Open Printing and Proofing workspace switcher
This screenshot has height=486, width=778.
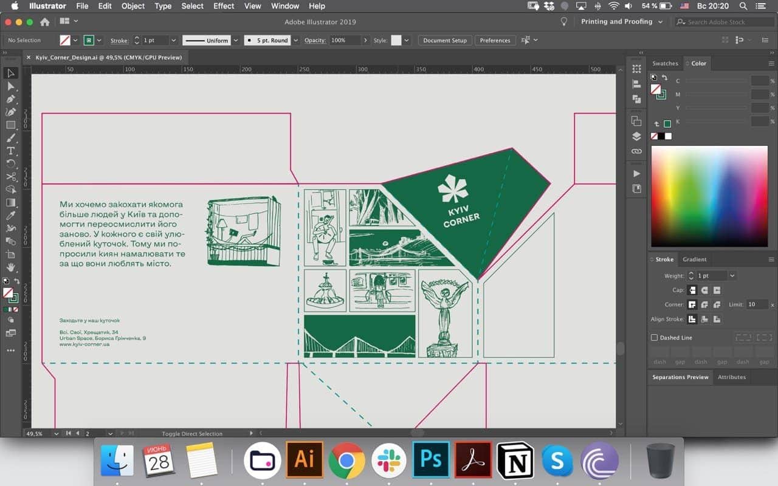(621, 21)
